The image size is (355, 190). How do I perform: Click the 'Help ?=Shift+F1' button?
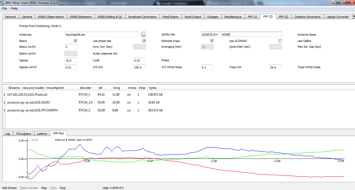(113, 188)
